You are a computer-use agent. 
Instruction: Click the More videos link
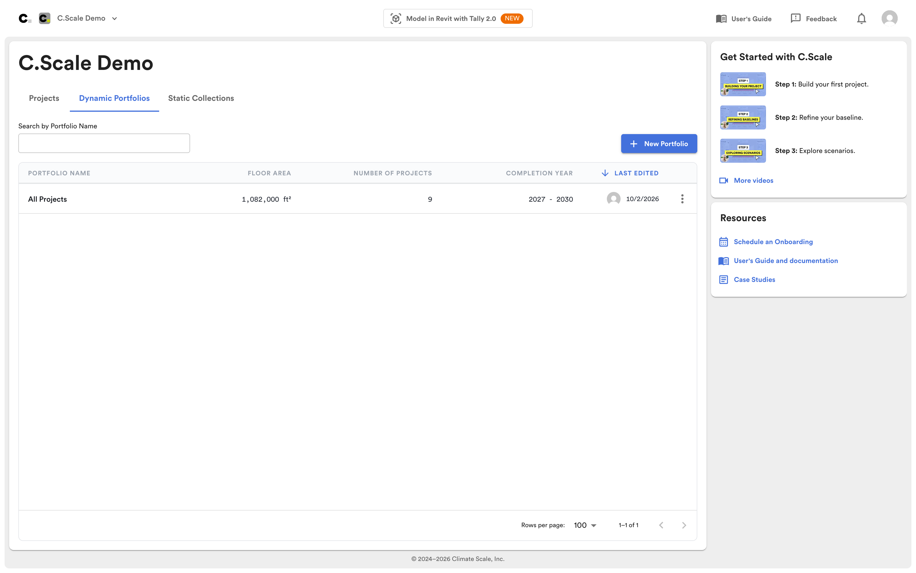753,181
